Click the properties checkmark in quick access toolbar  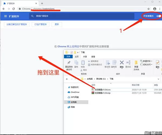coord(72,52)
